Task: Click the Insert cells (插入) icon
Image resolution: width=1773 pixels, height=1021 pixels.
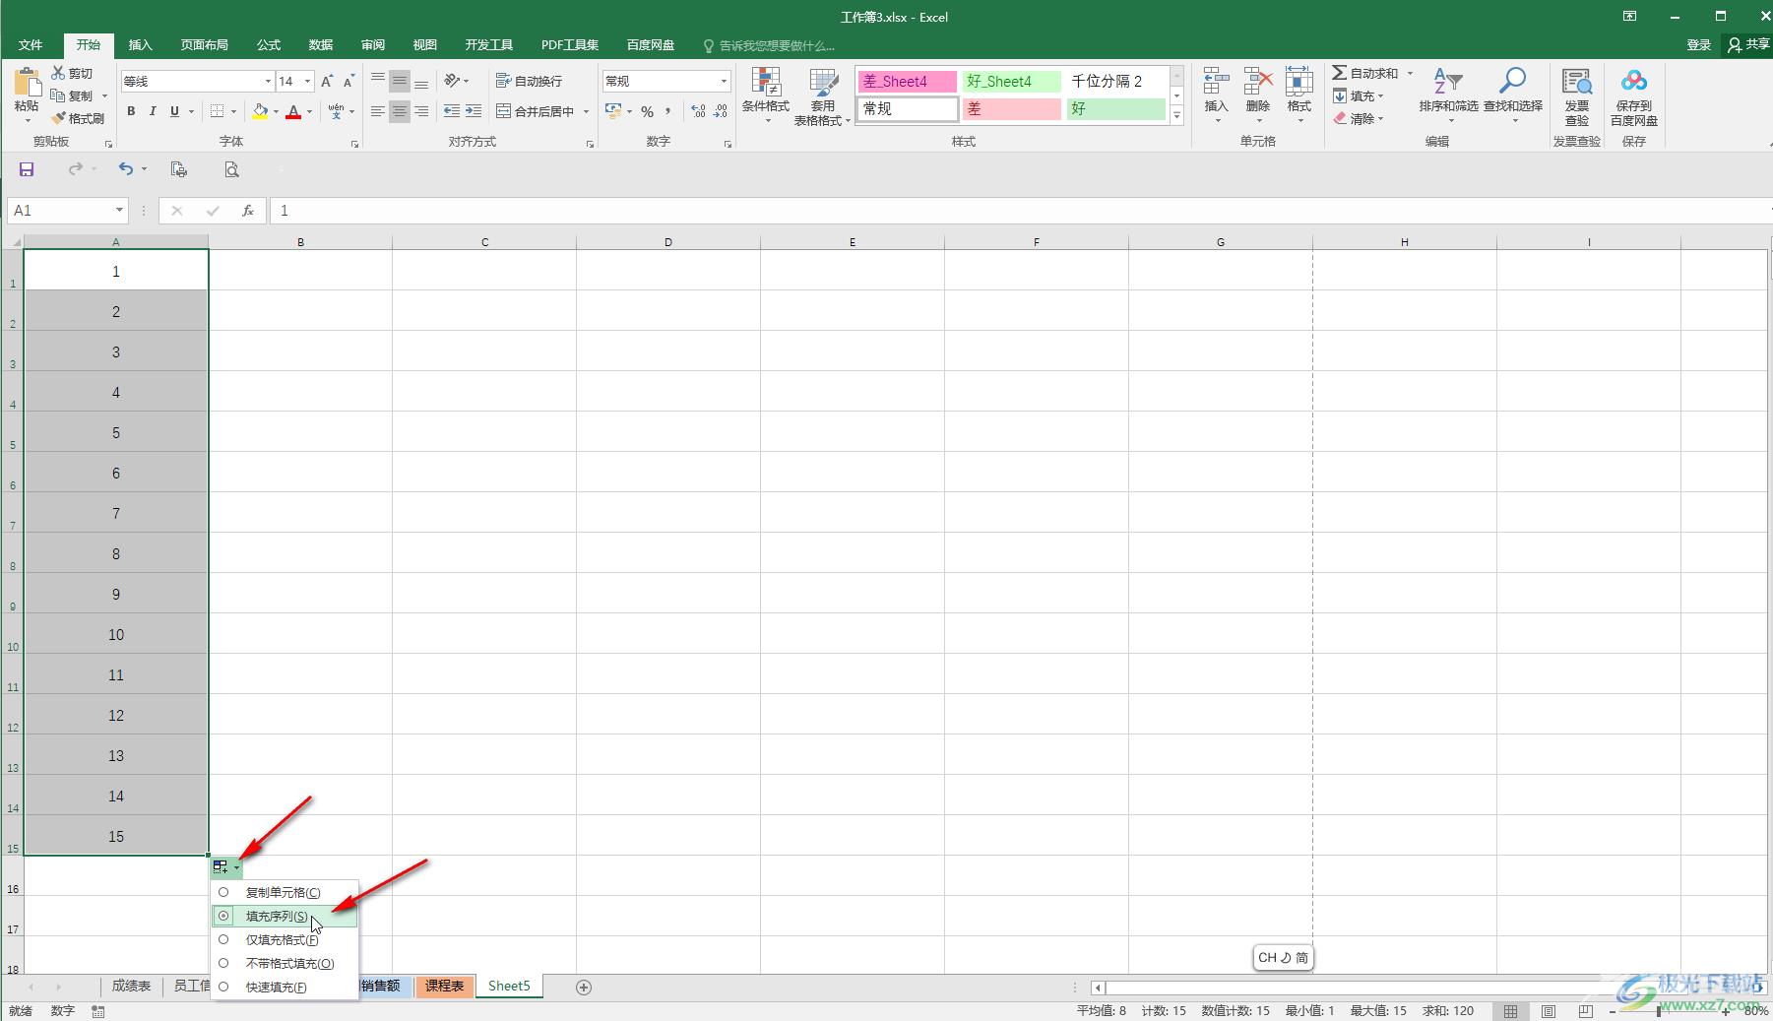Action: click(1217, 82)
